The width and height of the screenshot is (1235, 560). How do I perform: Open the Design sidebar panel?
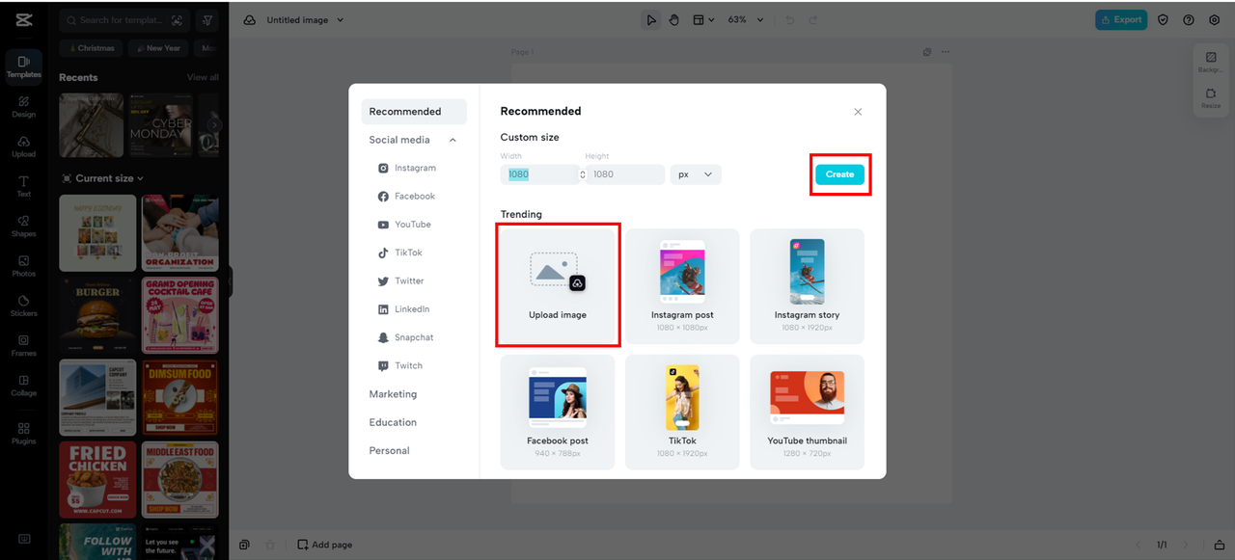(x=24, y=107)
